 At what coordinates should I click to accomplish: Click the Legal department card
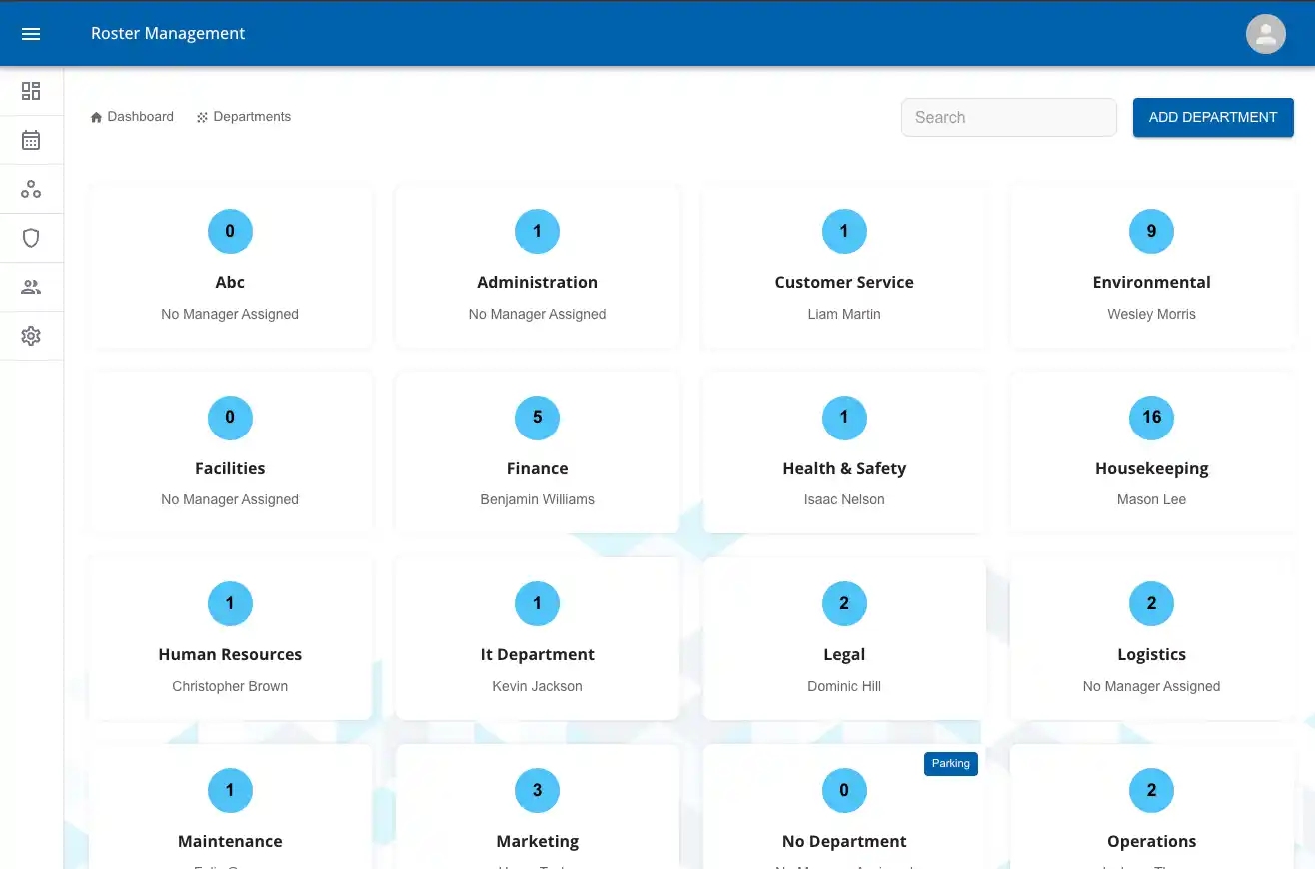tap(844, 637)
